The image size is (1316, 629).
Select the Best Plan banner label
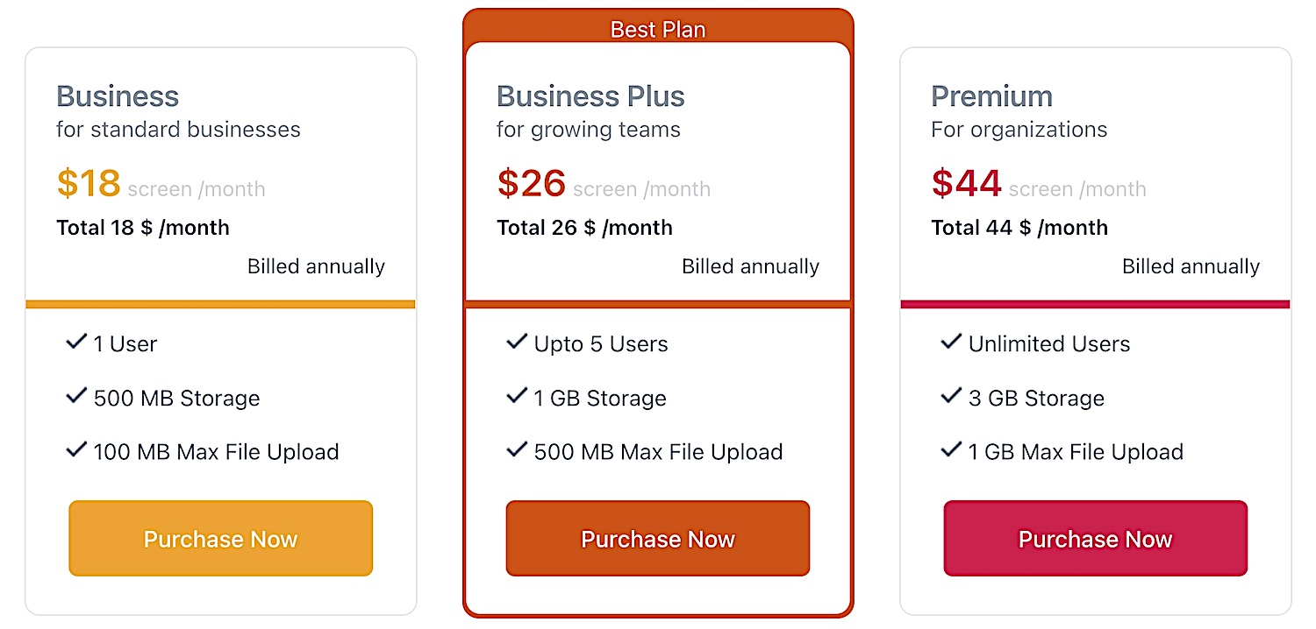pos(658,29)
